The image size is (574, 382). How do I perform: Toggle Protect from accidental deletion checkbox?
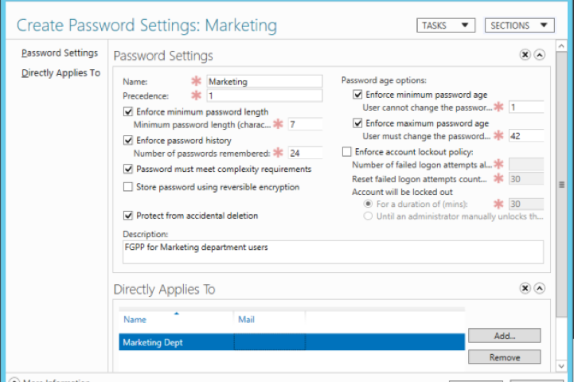[x=129, y=216]
